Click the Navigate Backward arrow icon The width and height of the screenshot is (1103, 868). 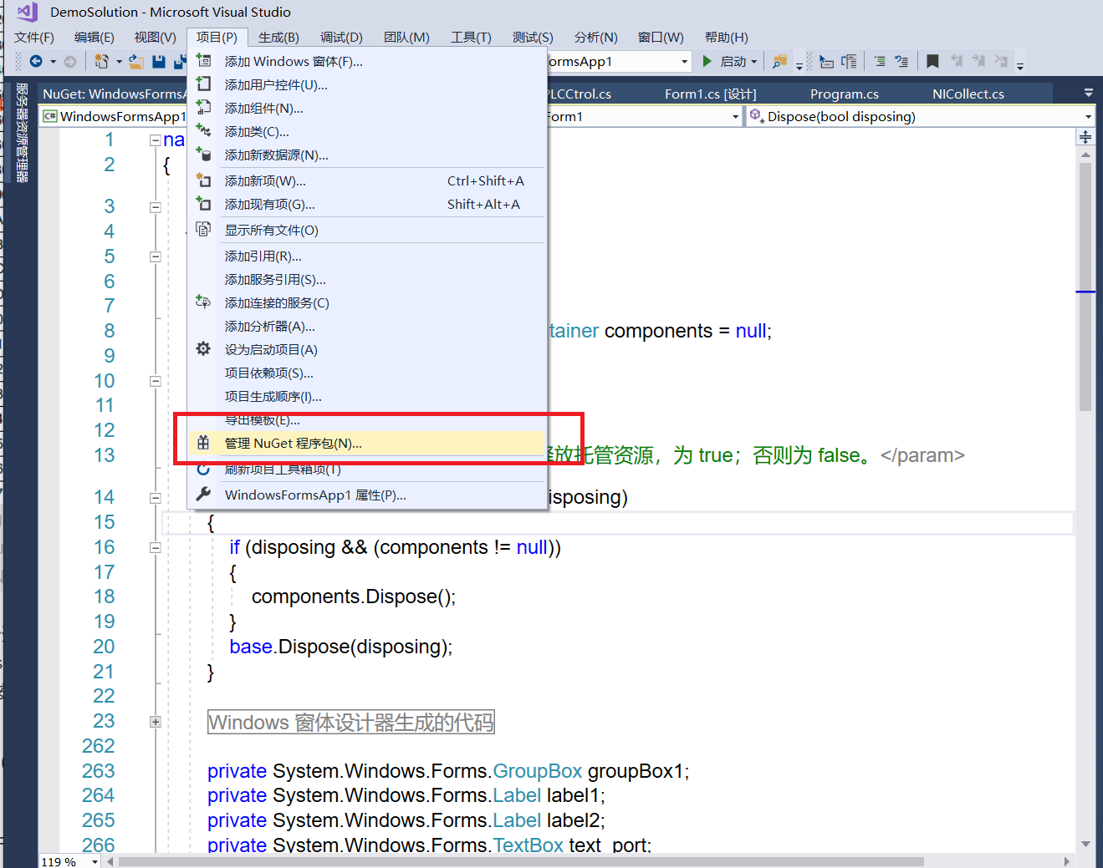tap(35, 61)
